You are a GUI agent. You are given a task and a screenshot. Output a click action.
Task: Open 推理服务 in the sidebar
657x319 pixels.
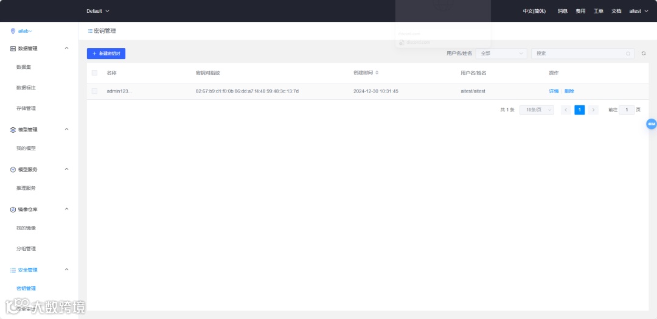pos(26,188)
